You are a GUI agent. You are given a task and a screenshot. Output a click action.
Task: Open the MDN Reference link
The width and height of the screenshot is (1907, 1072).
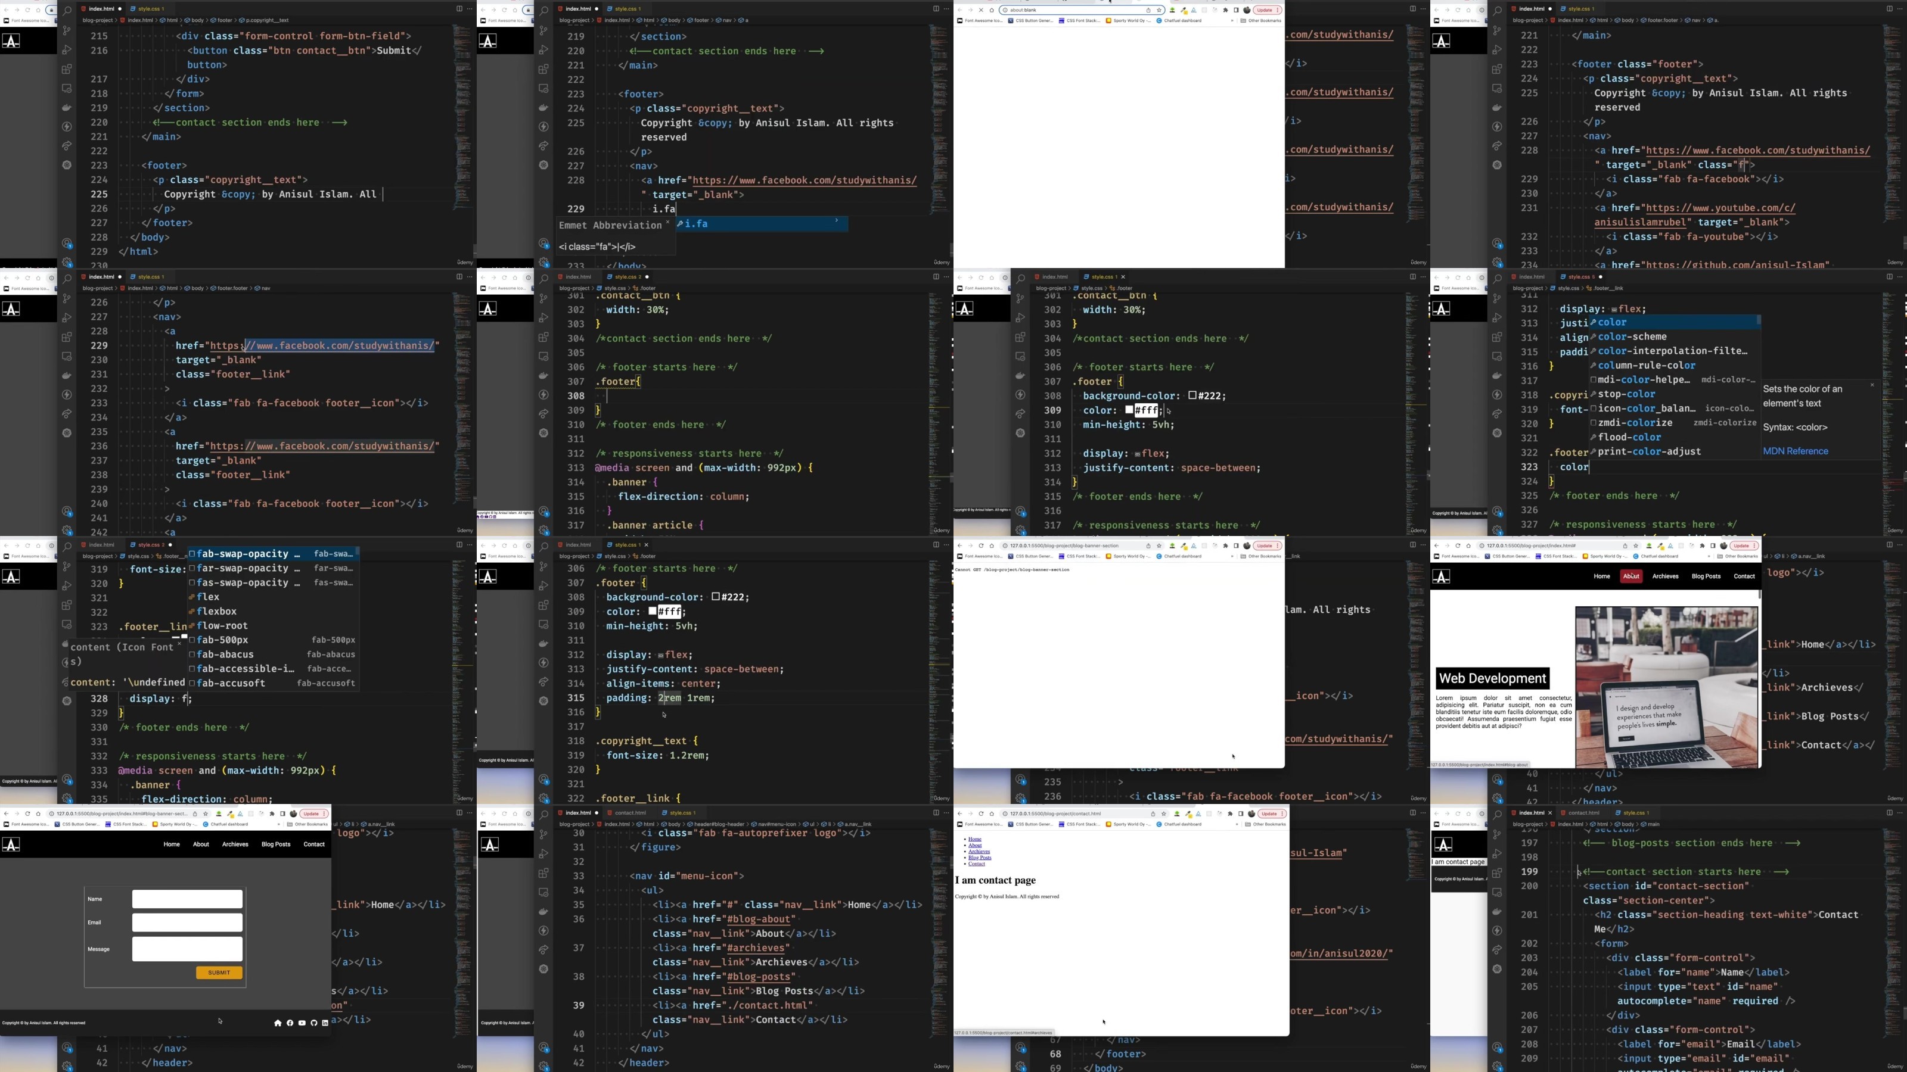tap(1795, 451)
